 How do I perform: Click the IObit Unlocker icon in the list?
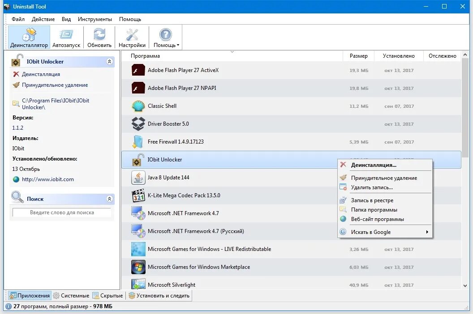click(x=138, y=160)
